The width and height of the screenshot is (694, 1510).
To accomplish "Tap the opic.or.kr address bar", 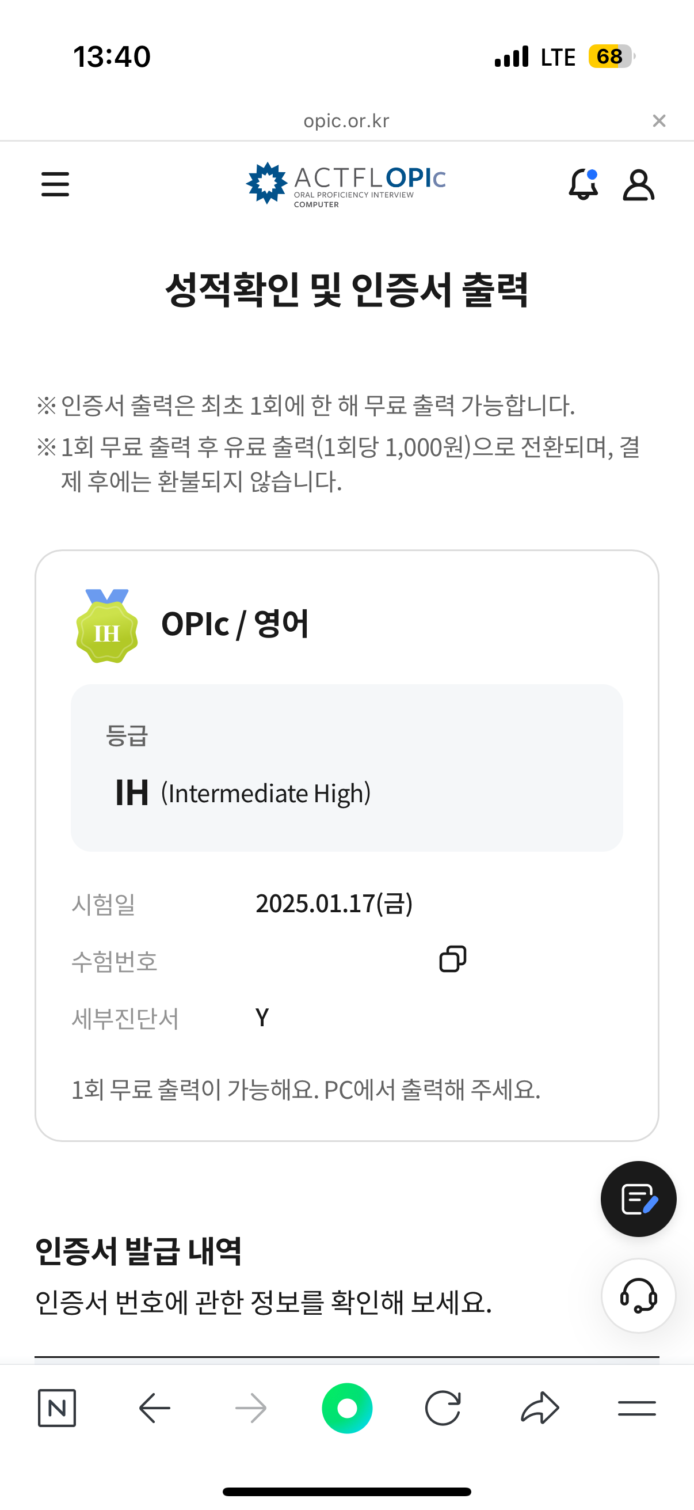I will pyautogui.click(x=346, y=121).
